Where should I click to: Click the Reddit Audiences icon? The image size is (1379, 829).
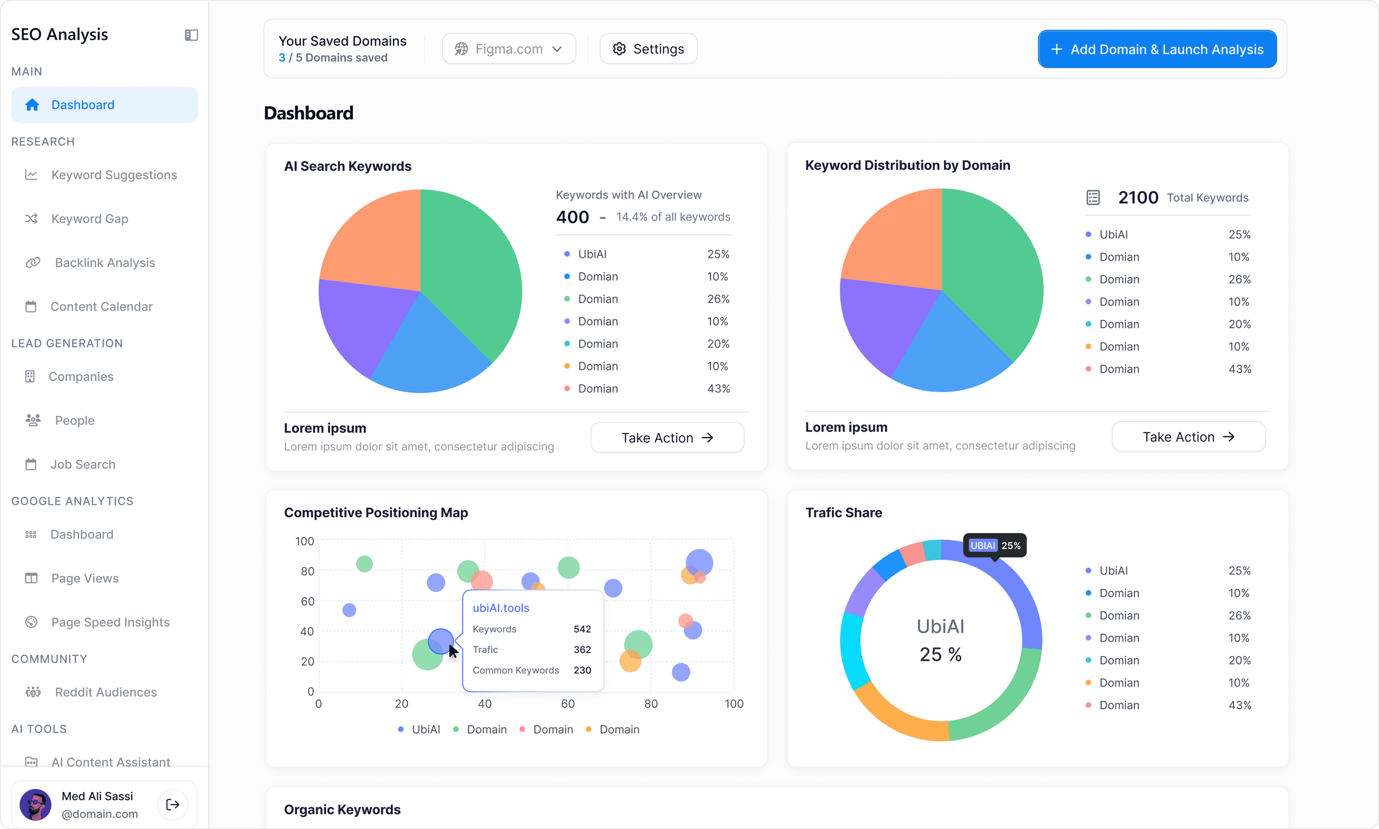33,692
